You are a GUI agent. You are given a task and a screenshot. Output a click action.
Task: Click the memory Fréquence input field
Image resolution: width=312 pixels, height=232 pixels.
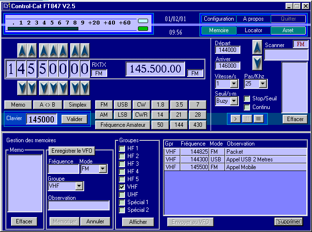(63, 169)
